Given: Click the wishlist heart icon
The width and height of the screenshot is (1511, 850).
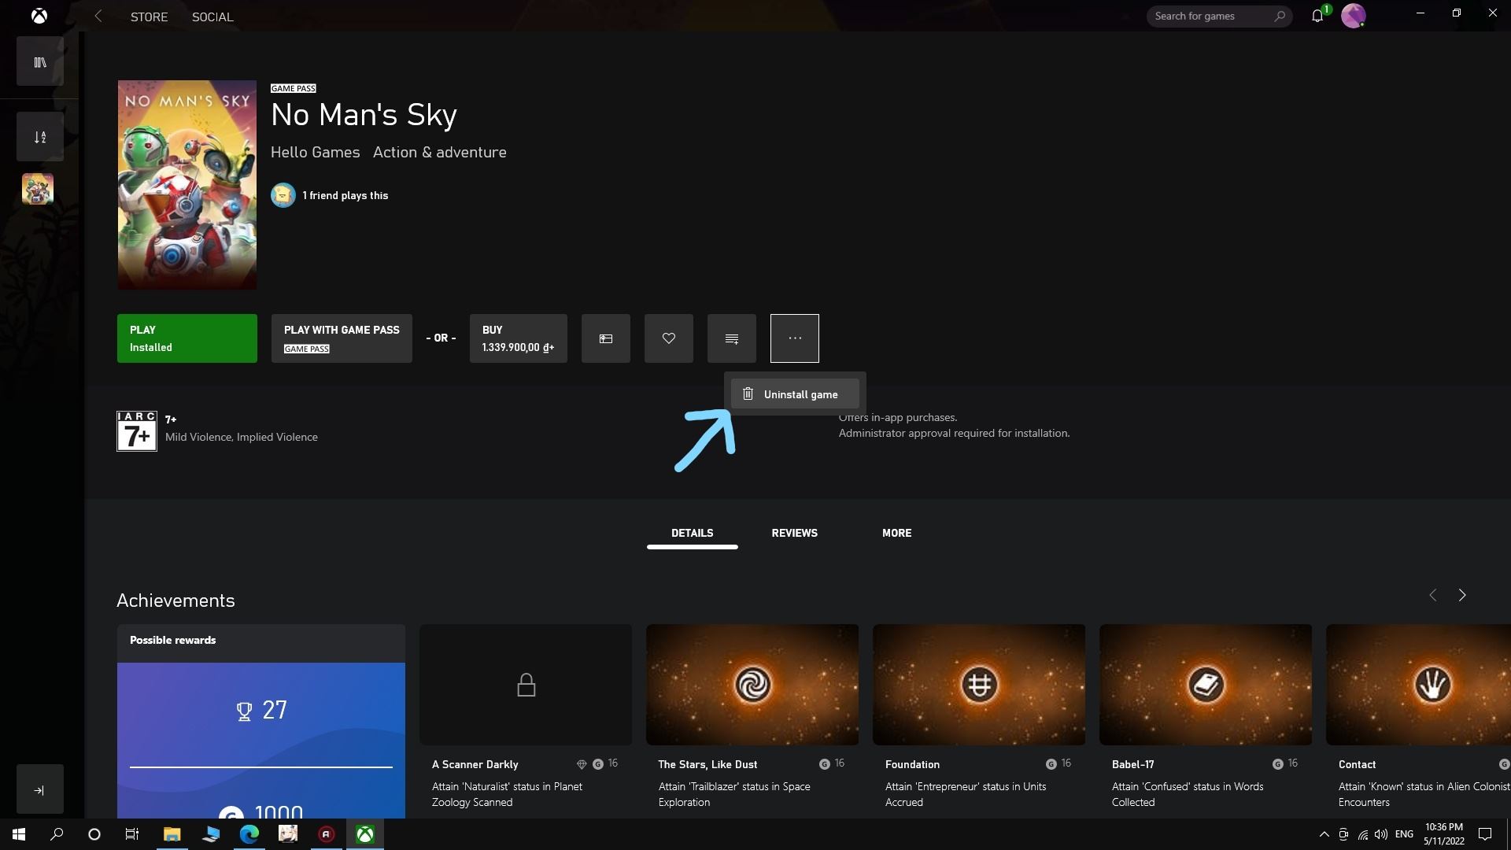Looking at the screenshot, I should click(x=668, y=338).
